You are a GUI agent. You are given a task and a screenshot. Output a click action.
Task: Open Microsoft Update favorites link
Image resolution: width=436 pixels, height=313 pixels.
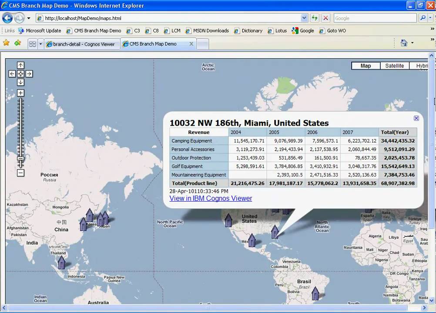(x=40, y=30)
